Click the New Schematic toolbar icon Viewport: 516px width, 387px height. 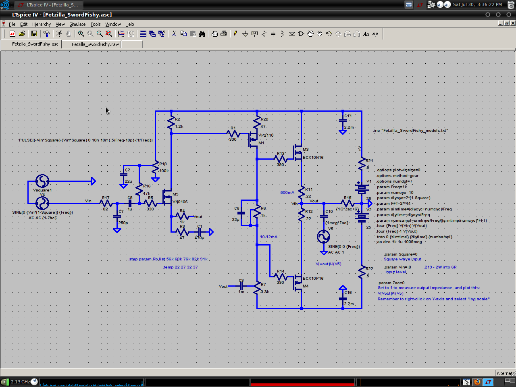(x=12, y=34)
